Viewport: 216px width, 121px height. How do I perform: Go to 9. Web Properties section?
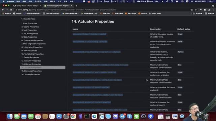(29, 51)
